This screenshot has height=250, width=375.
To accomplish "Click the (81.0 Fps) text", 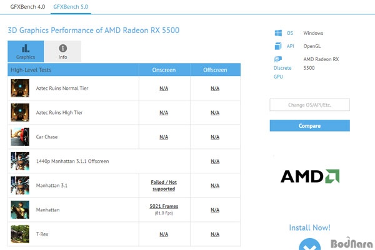I will [164, 213].
